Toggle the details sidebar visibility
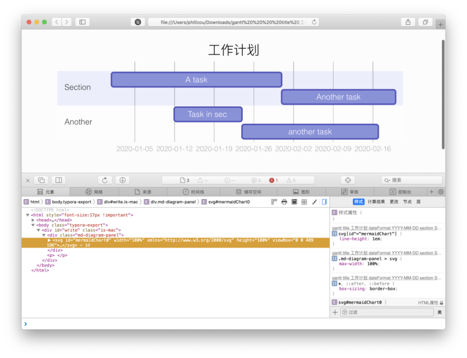The width and height of the screenshot is (467, 358). (324, 202)
